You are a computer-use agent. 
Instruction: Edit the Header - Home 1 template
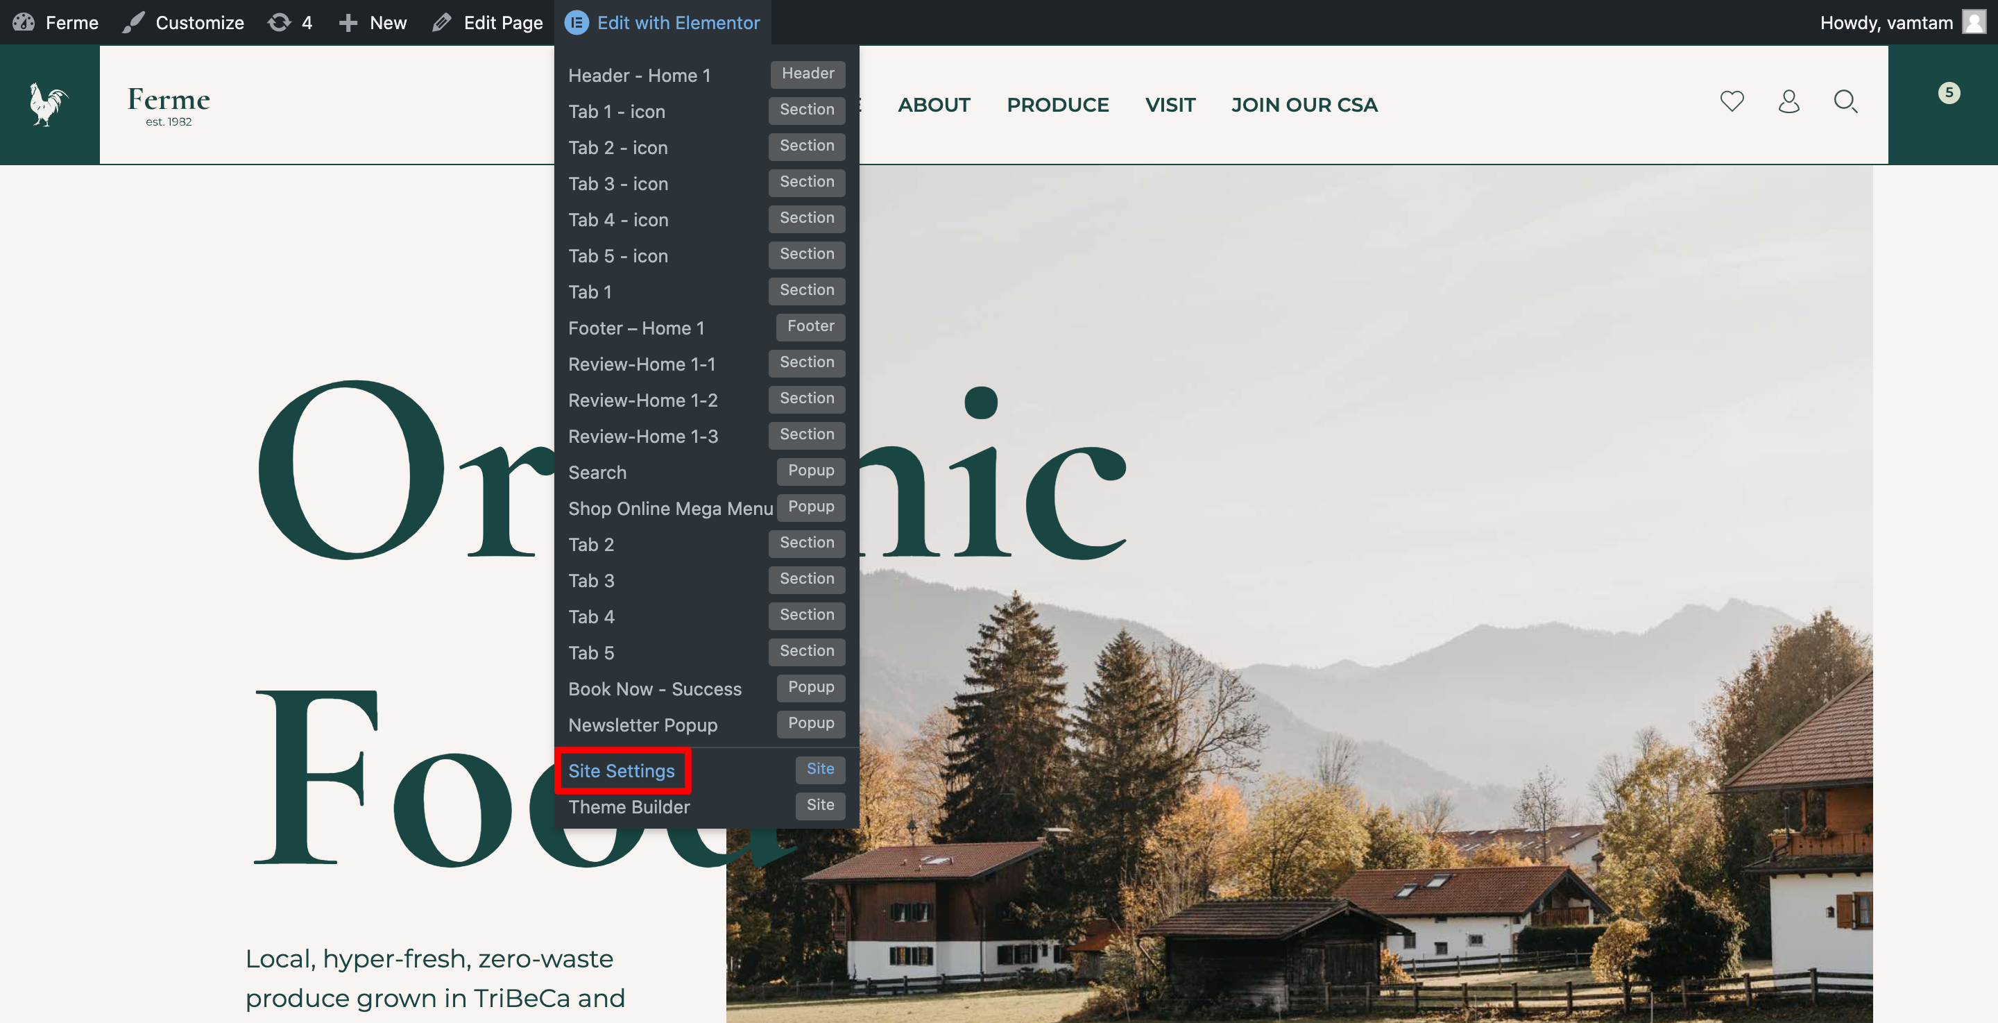pyautogui.click(x=639, y=75)
